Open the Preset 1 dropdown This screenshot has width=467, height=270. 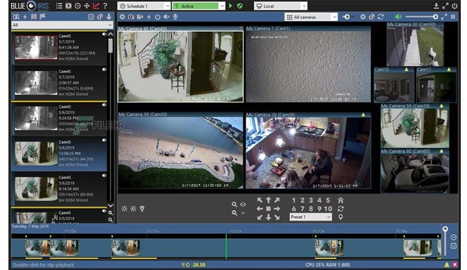(311, 217)
